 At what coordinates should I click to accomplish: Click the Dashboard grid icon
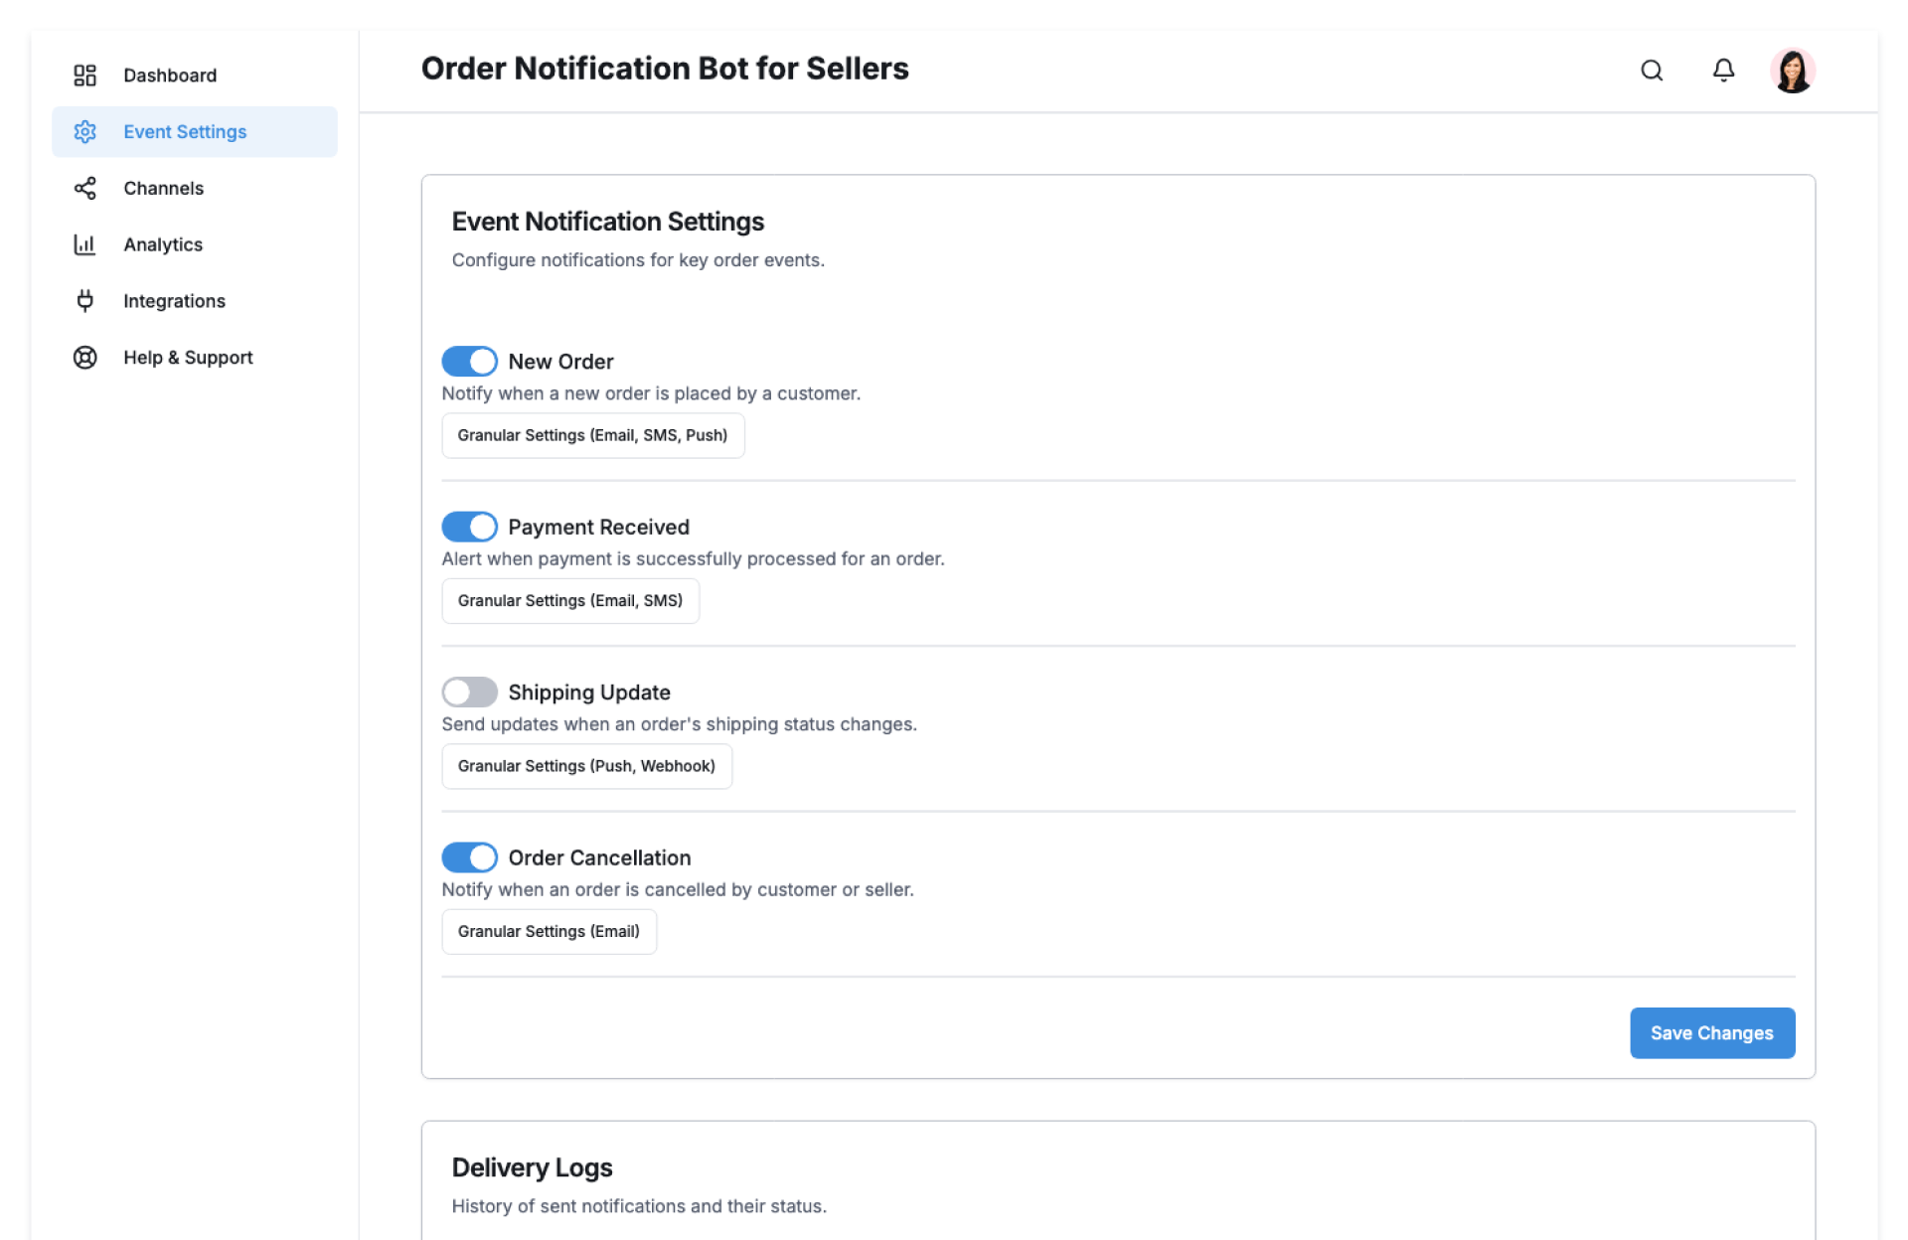pyautogui.click(x=85, y=76)
